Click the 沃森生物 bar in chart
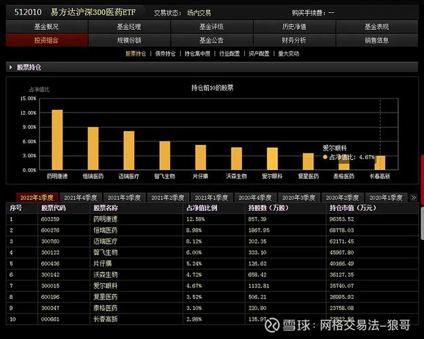 (x=237, y=159)
